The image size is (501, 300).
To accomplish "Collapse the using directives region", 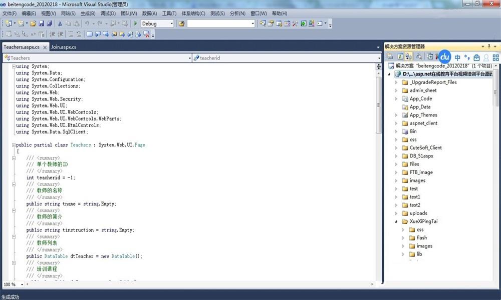I will [x=14, y=66].
